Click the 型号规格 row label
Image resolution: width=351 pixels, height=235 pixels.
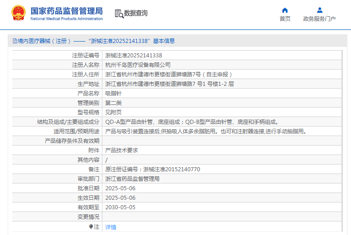tap(88, 113)
